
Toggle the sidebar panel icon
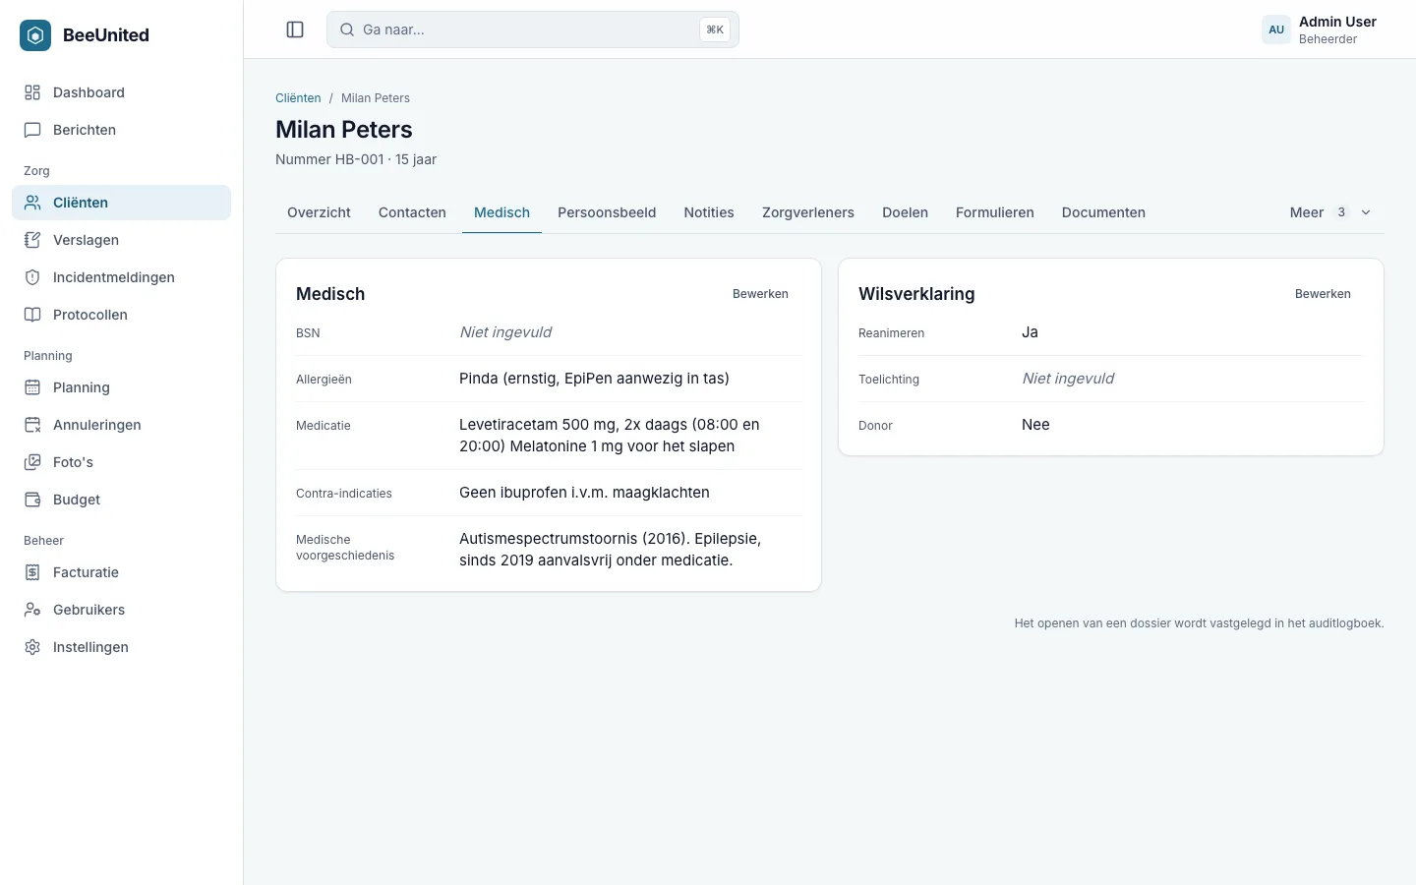[x=295, y=29]
